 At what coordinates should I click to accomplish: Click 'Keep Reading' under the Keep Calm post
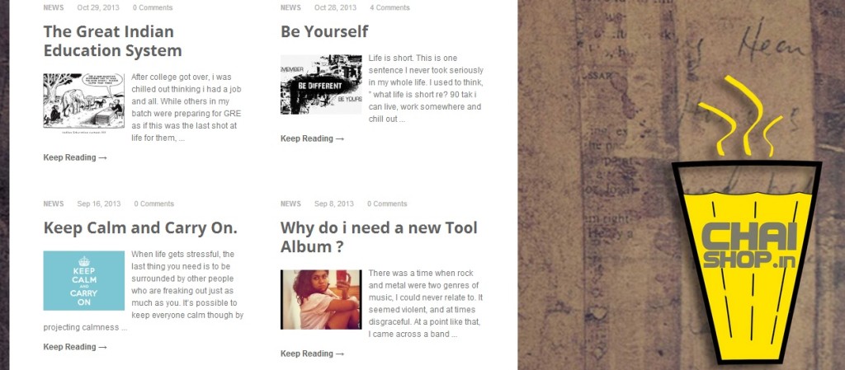coord(75,347)
